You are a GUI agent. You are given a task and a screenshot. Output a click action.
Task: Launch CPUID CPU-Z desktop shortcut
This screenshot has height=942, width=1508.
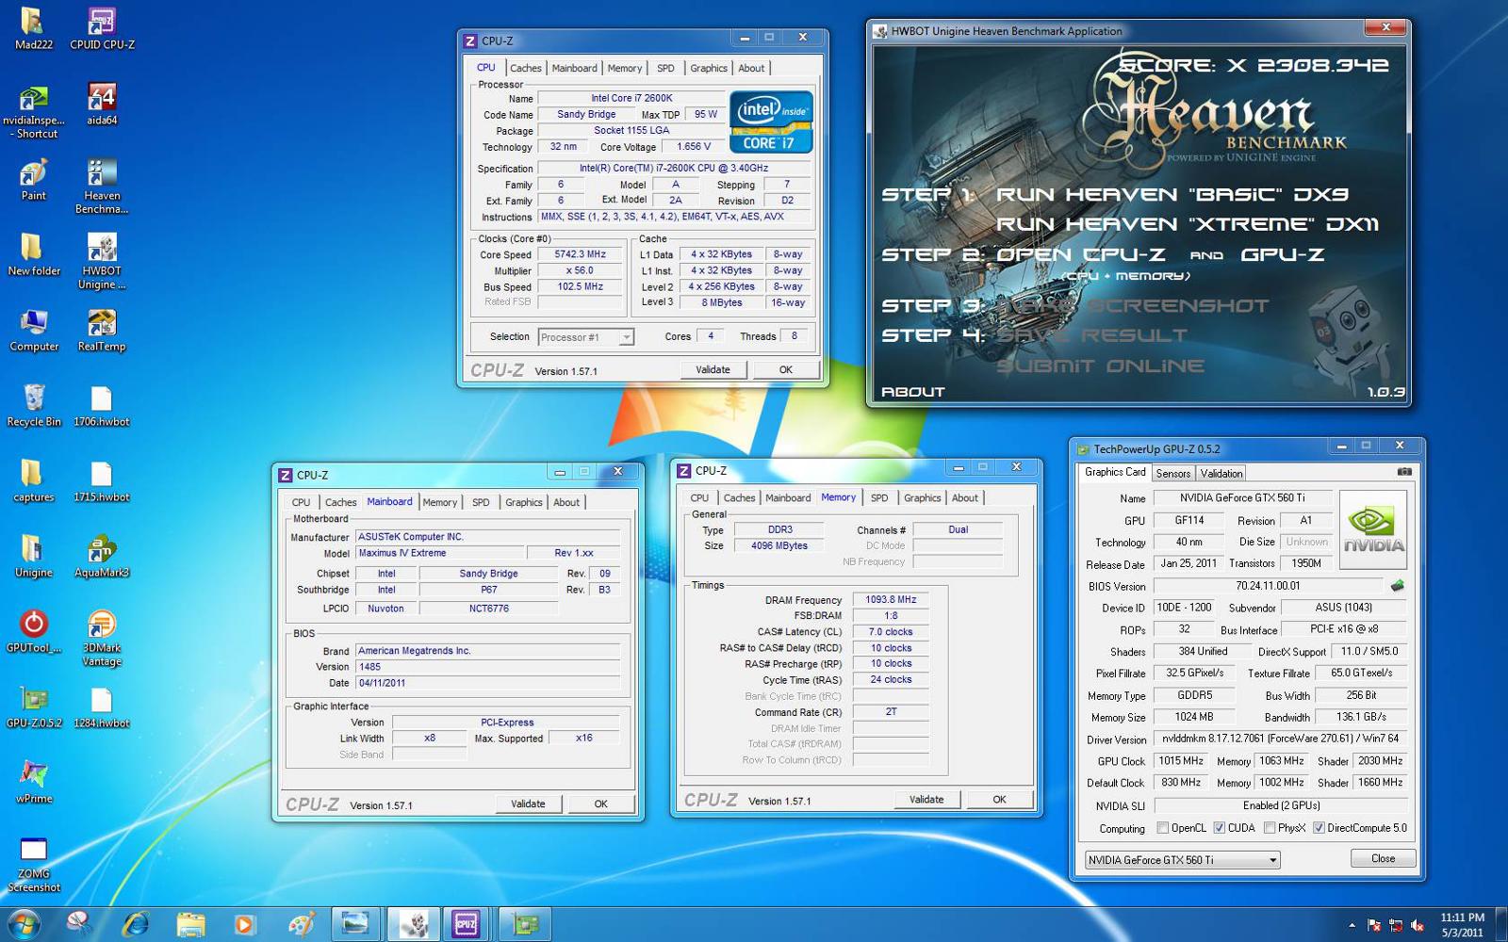(x=102, y=28)
